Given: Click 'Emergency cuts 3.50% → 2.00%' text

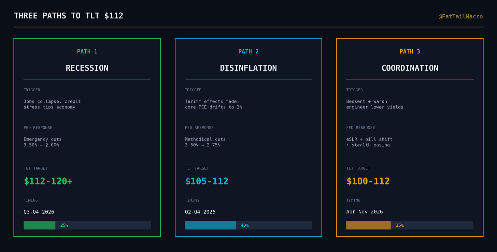Looking at the screenshot, I should (43, 142).
